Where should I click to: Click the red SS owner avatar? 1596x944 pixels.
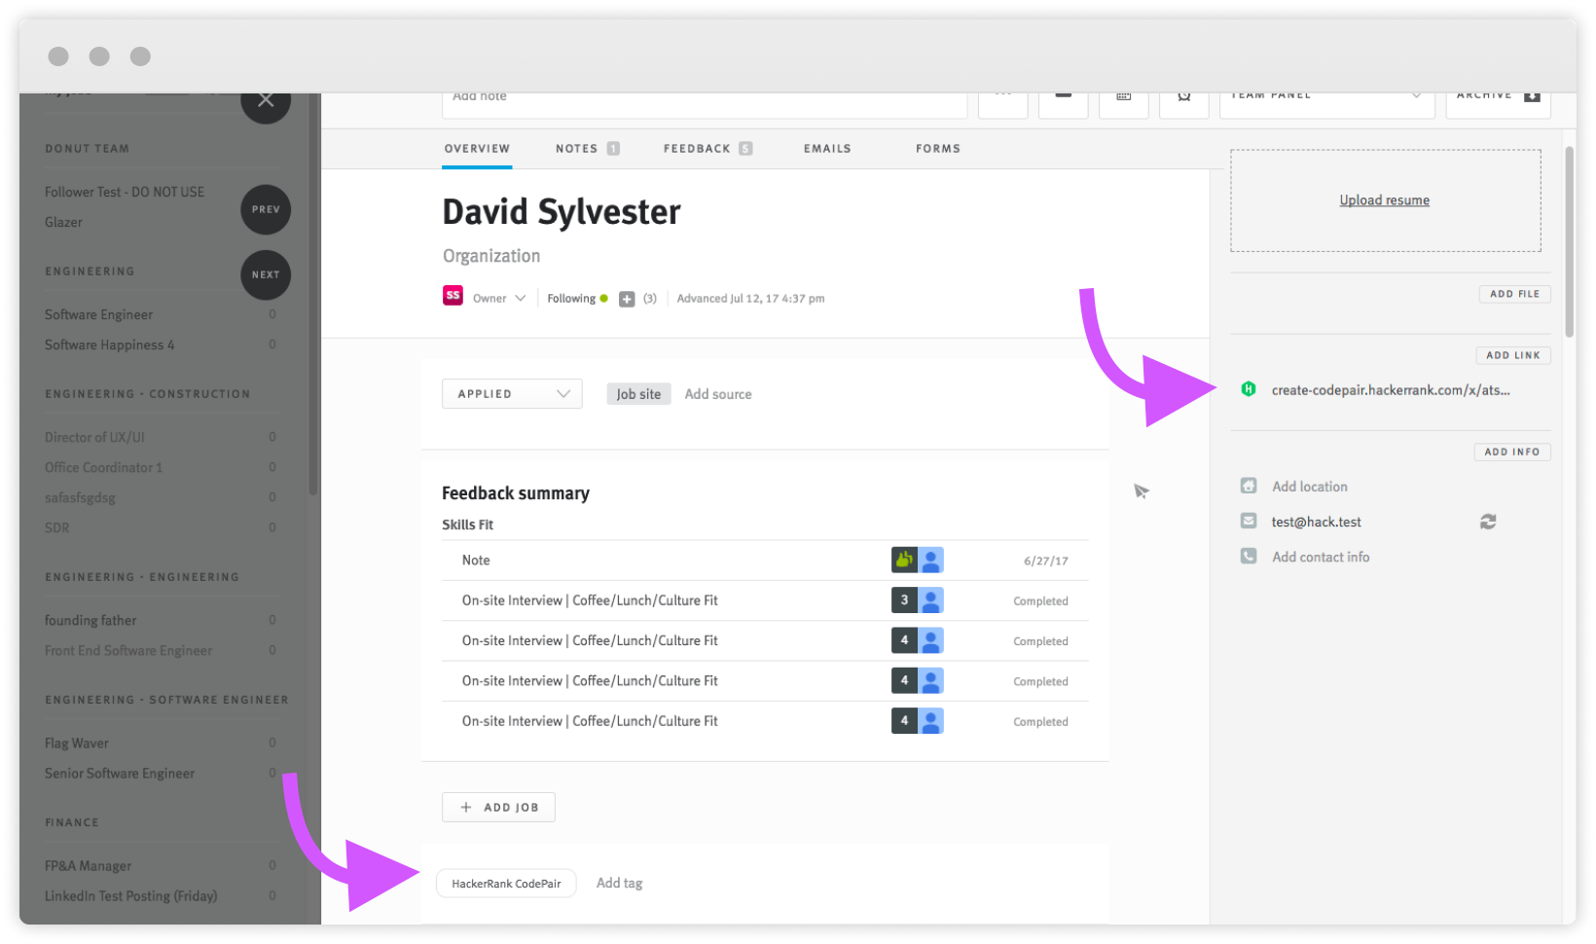click(453, 296)
